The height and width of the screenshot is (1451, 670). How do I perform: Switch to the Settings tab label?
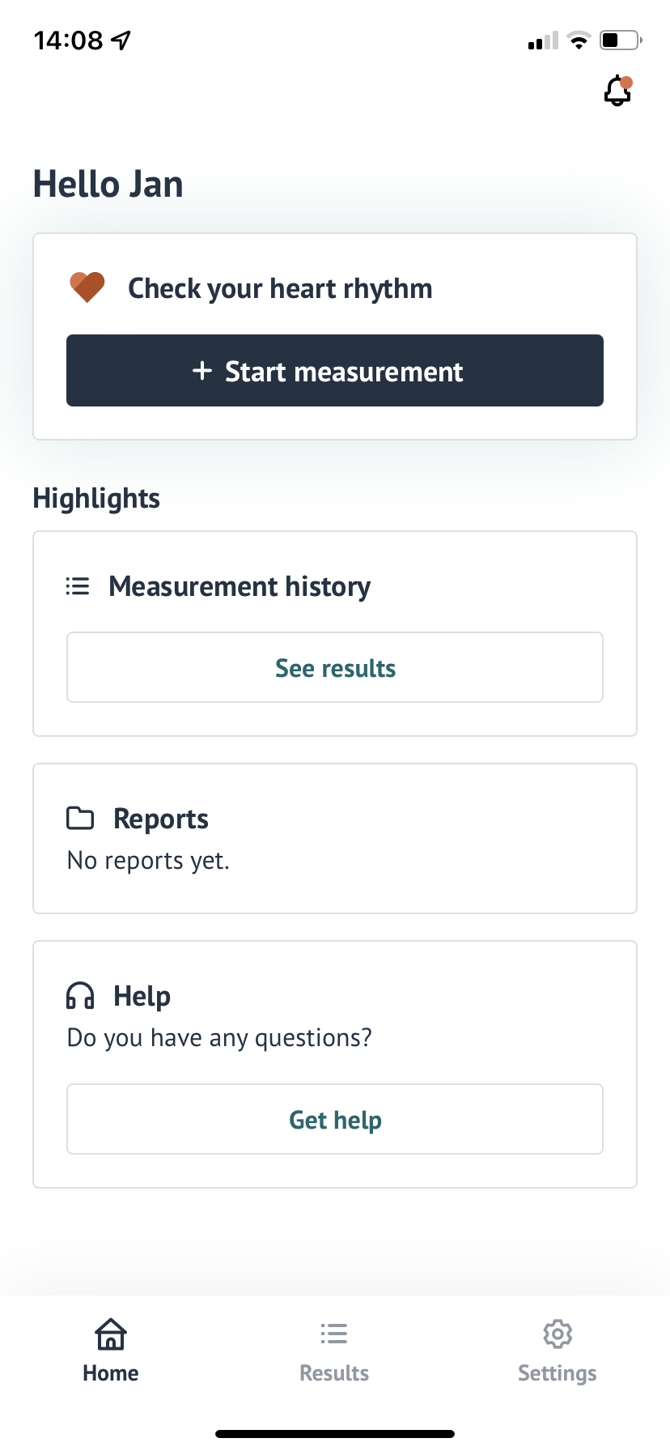click(558, 1374)
